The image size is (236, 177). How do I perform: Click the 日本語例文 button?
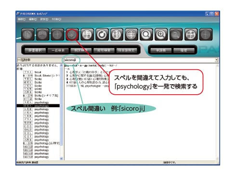coord(127,51)
